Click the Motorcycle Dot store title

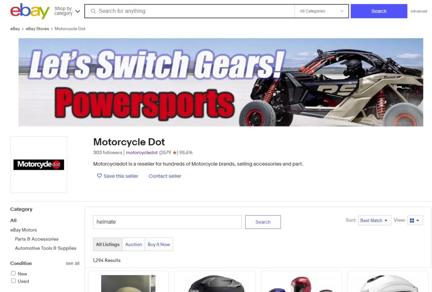[129, 142]
